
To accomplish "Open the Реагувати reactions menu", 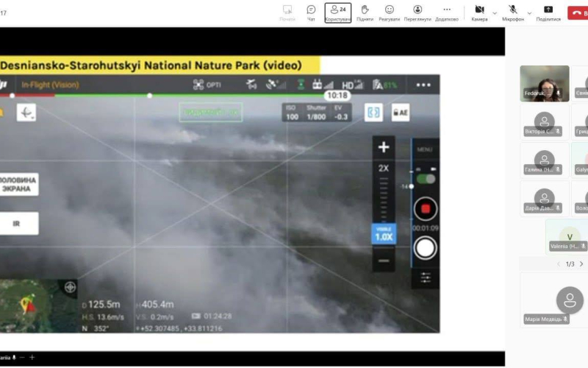I will point(390,12).
